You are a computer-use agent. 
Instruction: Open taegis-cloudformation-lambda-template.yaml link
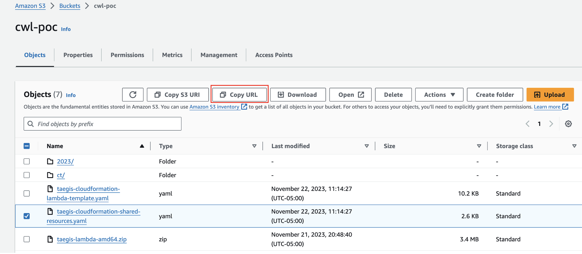tap(83, 193)
